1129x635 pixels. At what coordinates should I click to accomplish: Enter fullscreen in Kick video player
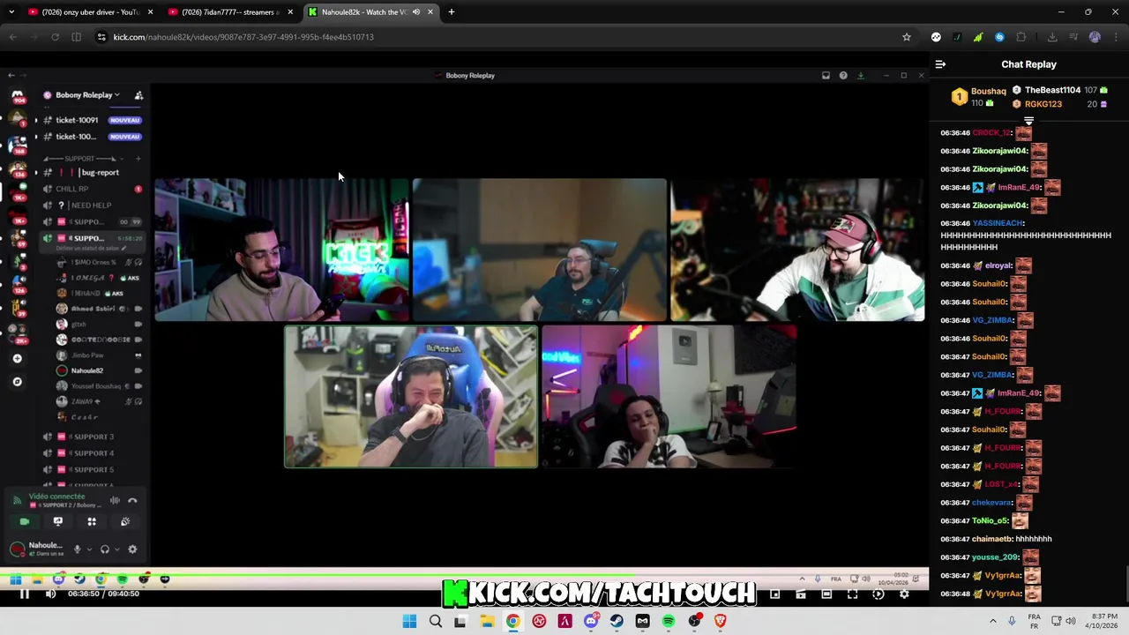click(x=852, y=594)
